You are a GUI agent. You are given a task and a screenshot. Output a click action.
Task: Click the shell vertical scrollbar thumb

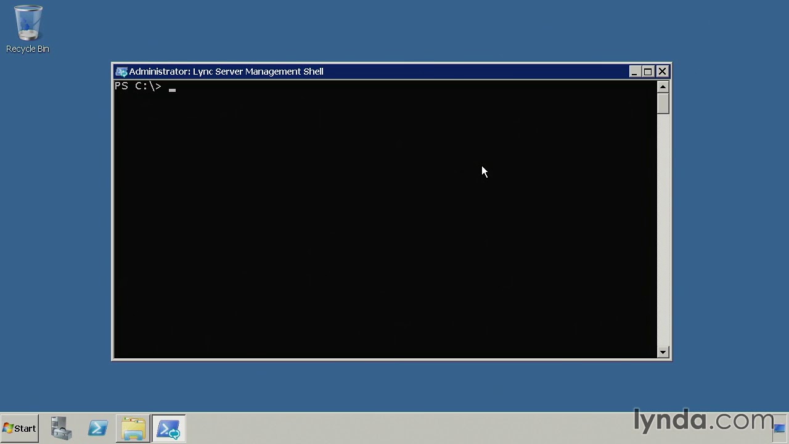click(x=663, y=104)
